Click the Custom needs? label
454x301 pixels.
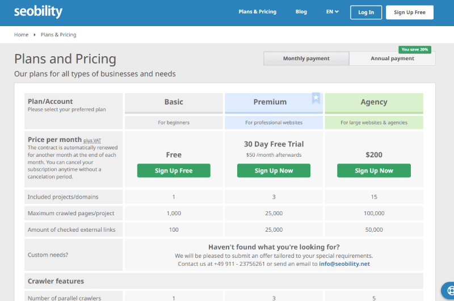[48, 255]
